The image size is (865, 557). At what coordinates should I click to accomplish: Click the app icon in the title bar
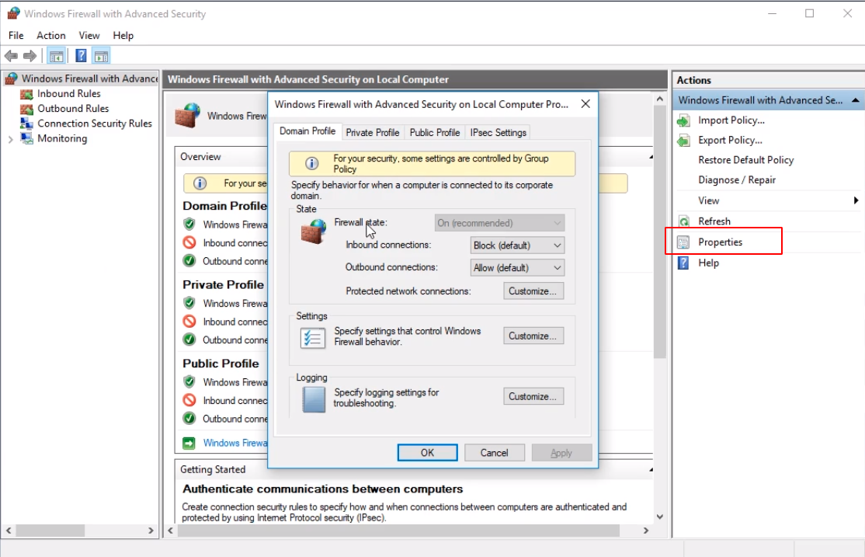point(13,13)
